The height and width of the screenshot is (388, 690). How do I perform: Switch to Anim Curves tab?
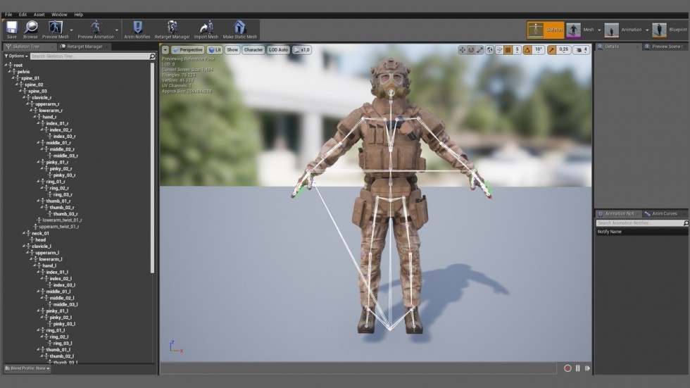click(x=664, y=213)
